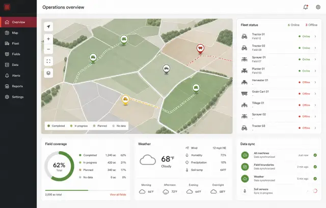Click the gray vehicle map marker
This screenshot has width=326, height=208.
tap(167, 69)
